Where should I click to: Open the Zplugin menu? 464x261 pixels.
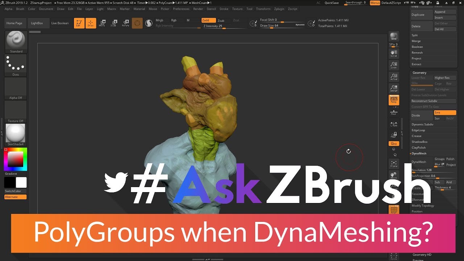tap(279, 9)
